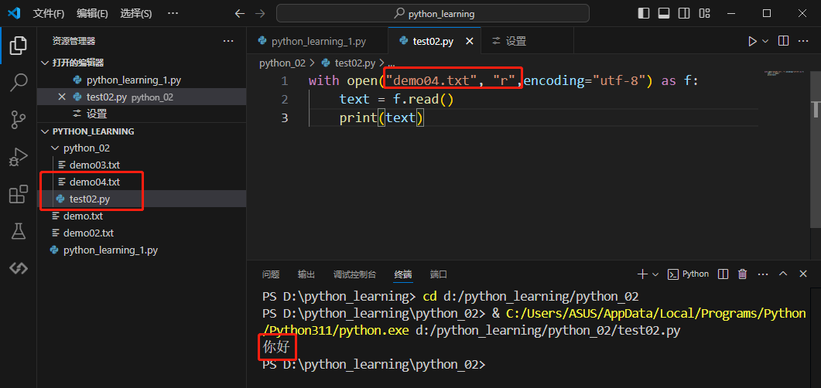The image size is (821, 388).
Task: Open the 端口 panel tab
Action: coord(438,274)
